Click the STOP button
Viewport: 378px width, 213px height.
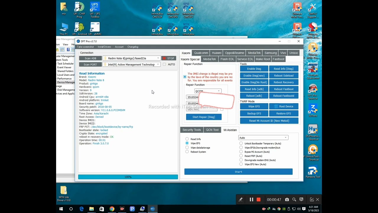(x=169, y=58)
